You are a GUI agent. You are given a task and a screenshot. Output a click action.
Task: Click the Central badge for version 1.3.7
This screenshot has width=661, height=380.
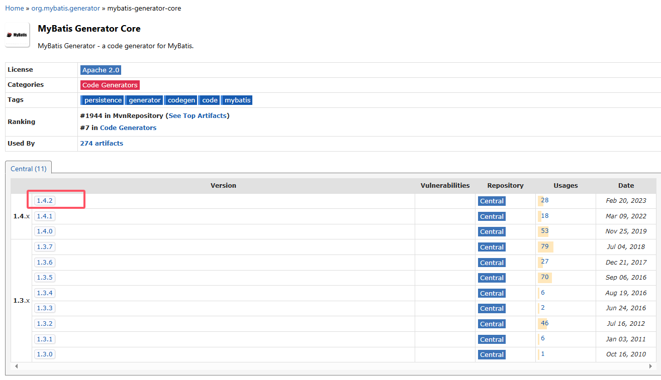tap(492, 247)
